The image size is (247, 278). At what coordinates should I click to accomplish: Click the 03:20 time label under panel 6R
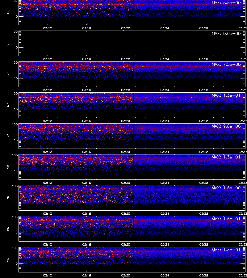(126, 183)
